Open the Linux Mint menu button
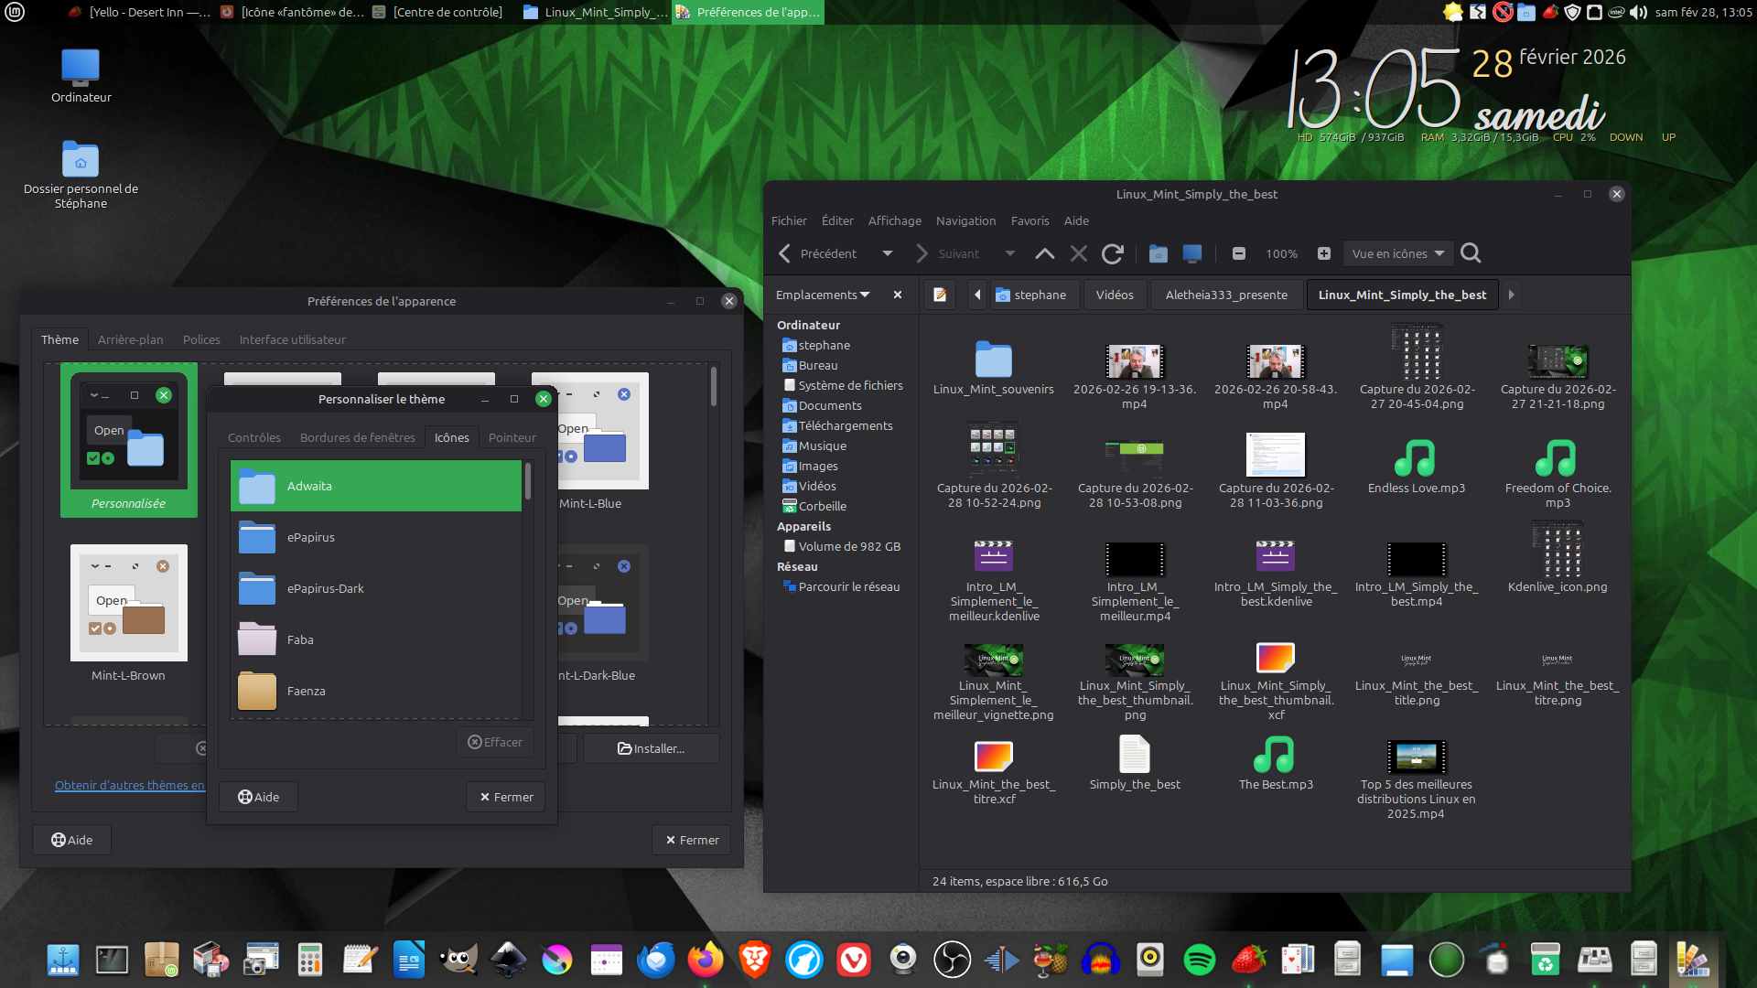The height and width of the screenshot is (988, 1757). tap(15, 12)
